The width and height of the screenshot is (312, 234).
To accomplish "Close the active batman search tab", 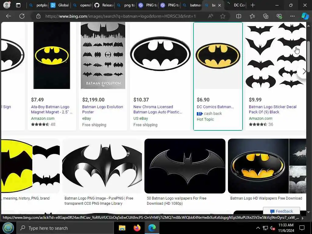I will [x=219, y=5].
